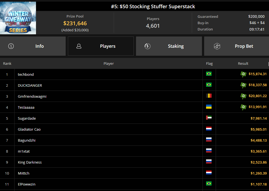
Task: Click Ukraine flag in Teslaaaaa row
Action: click(209, 106)
